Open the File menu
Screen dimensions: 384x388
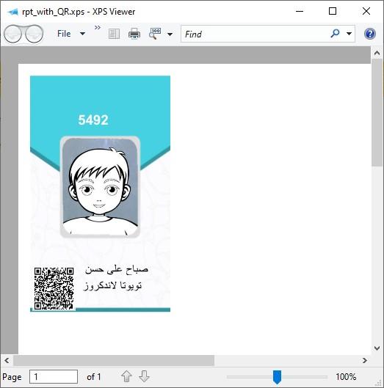click(64, 34)
